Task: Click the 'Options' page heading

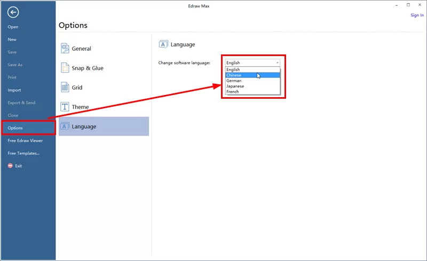Action: point(73,25)
